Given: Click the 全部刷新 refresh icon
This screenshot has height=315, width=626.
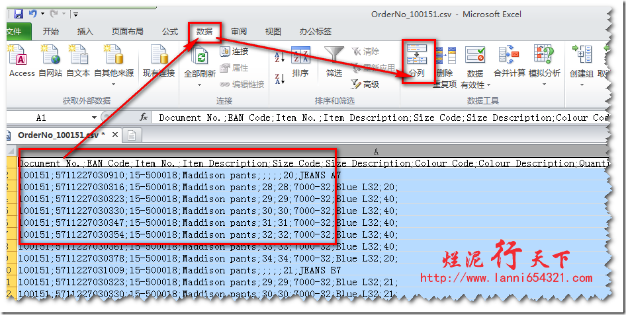Looking at the screenshot, I should point(200,57).
